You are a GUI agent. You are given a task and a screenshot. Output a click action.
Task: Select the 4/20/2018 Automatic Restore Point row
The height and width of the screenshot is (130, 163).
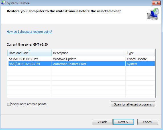81,64
